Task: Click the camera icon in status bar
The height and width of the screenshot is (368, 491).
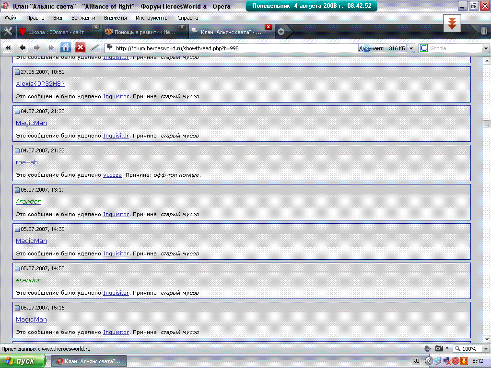Action: pos(439,348)
